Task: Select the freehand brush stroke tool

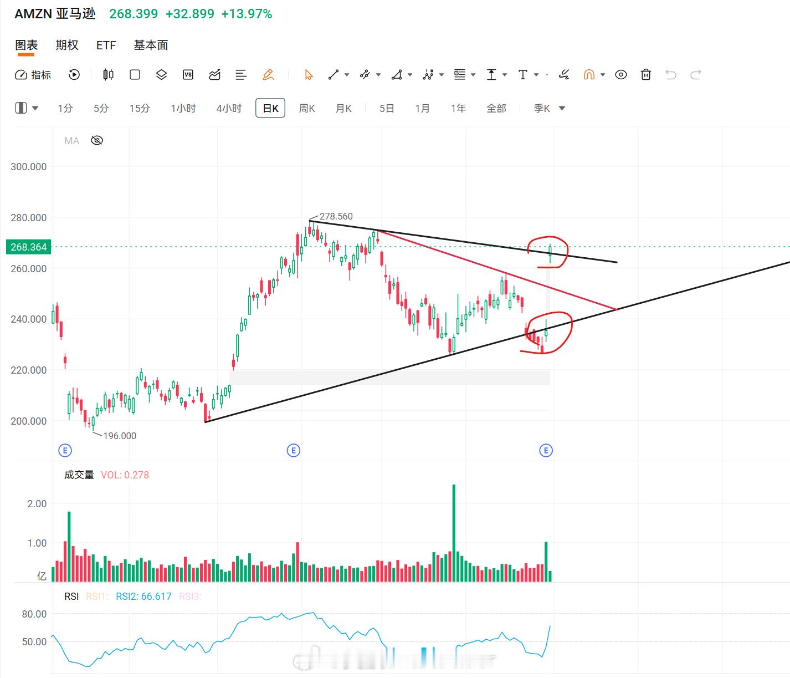Action: point(564,75)
